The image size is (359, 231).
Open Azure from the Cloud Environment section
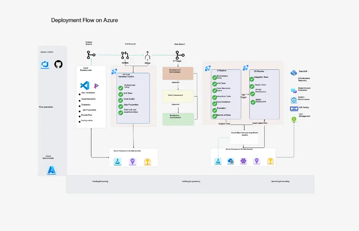coord(51,170)
